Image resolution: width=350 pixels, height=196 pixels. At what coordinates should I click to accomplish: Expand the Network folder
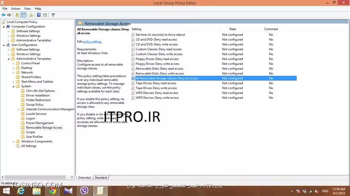click(13, 73)
